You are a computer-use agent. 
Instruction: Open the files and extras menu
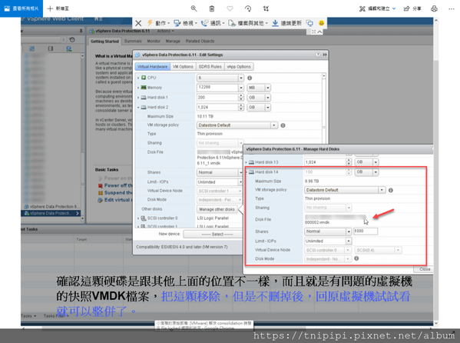click(248, 23)
